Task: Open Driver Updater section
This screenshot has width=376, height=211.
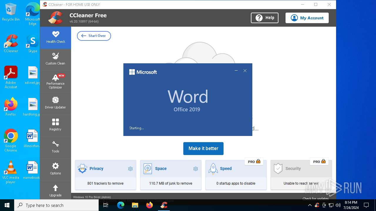Action: (56, 103)
